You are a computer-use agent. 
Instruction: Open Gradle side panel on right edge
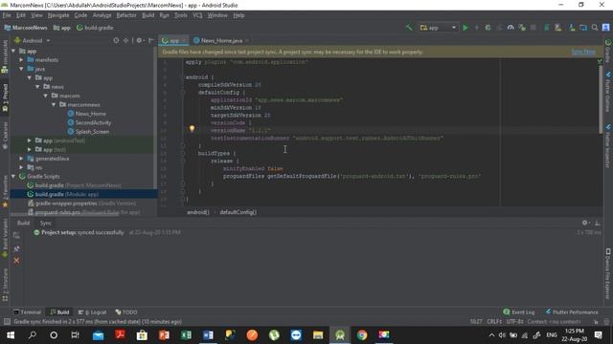[x=608, y=51]
